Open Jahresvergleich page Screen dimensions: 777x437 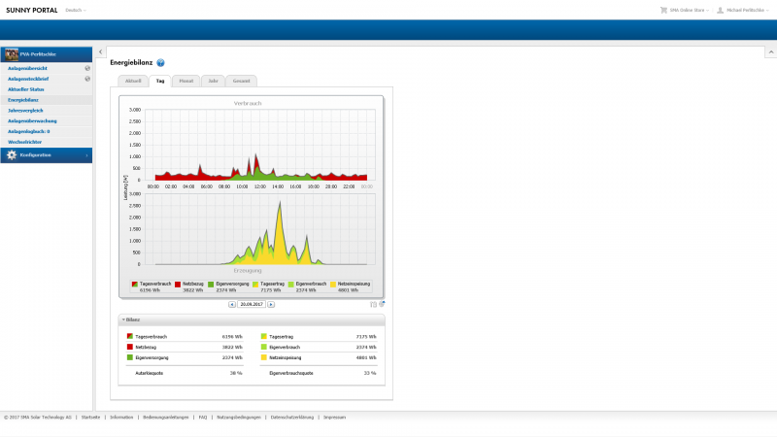pyautogui.click(x=25, y=111)
